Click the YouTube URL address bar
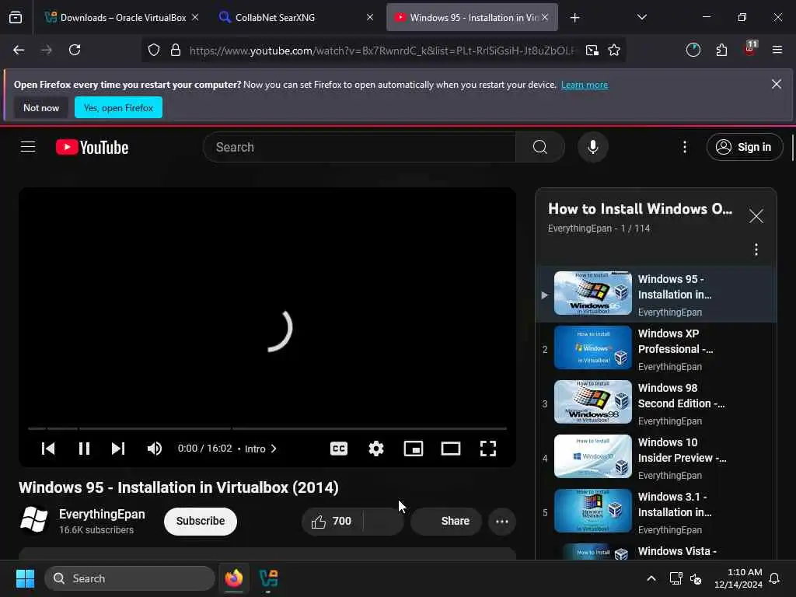 point(382,51)
